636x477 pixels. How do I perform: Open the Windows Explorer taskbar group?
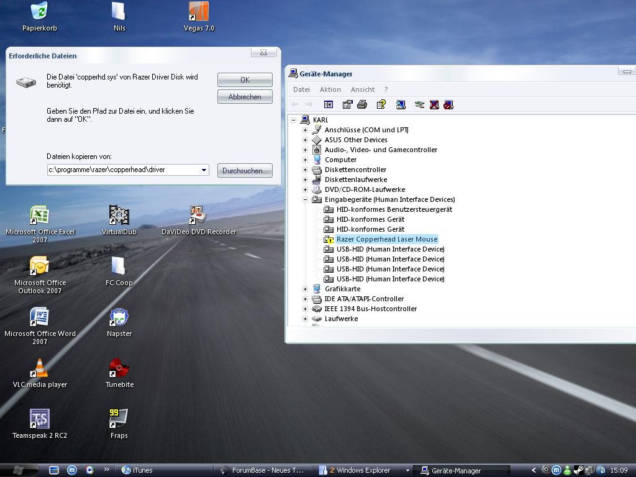pos(363,470)
